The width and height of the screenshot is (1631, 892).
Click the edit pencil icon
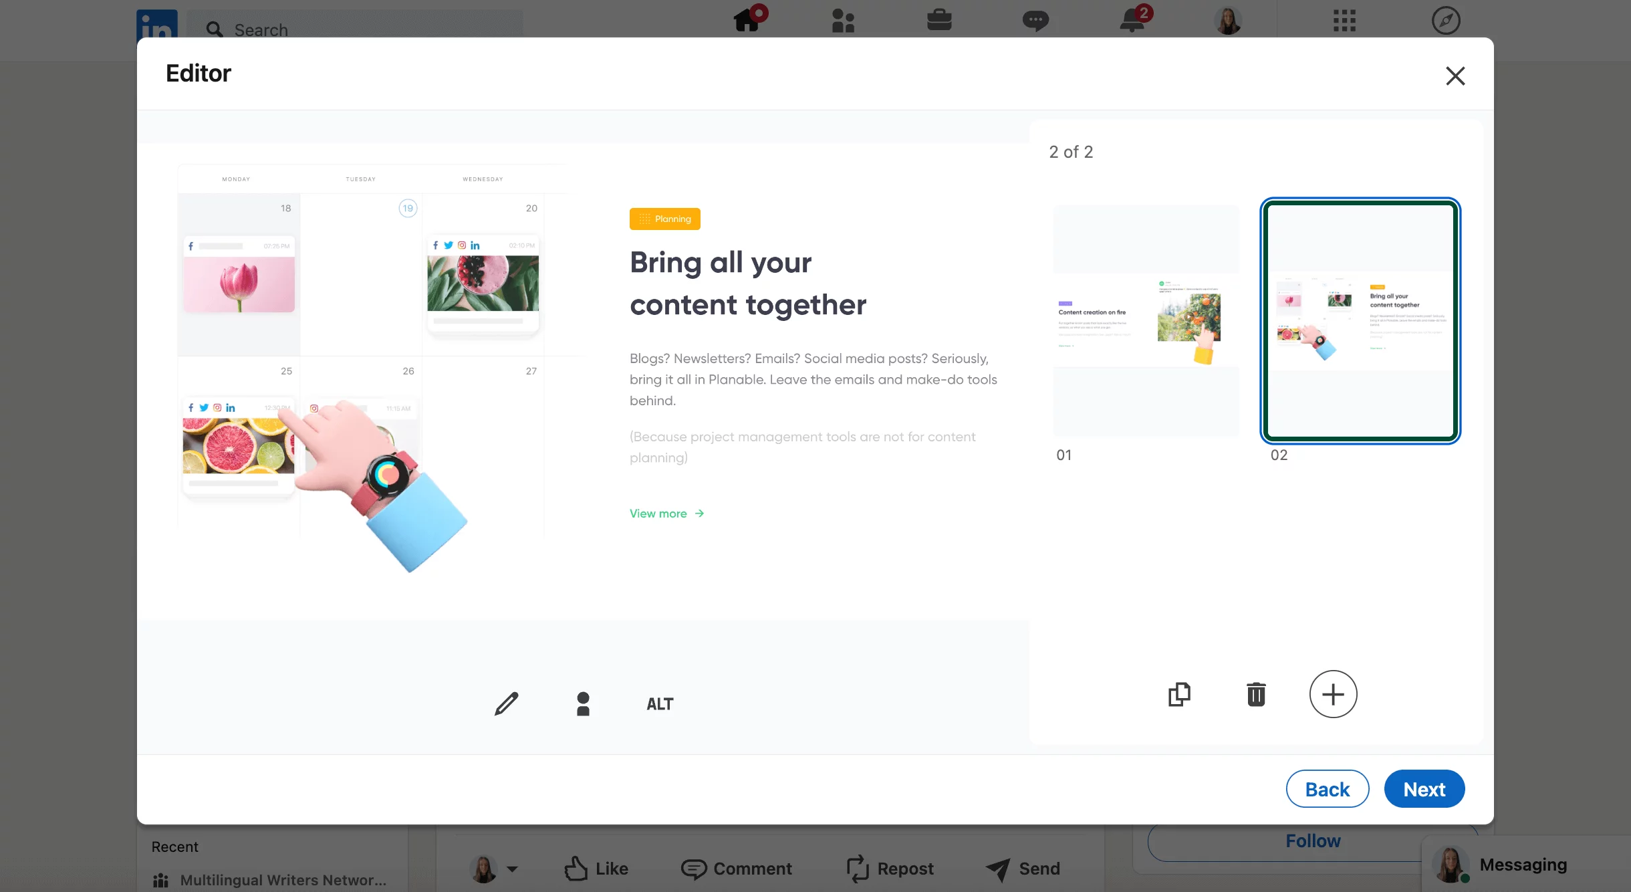pos(506,702)
